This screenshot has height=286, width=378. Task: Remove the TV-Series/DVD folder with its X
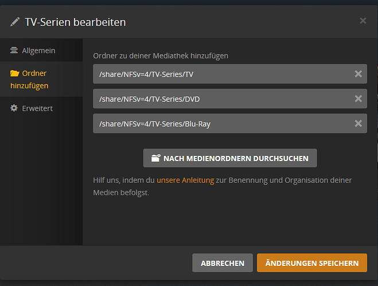tap(358, 99)
